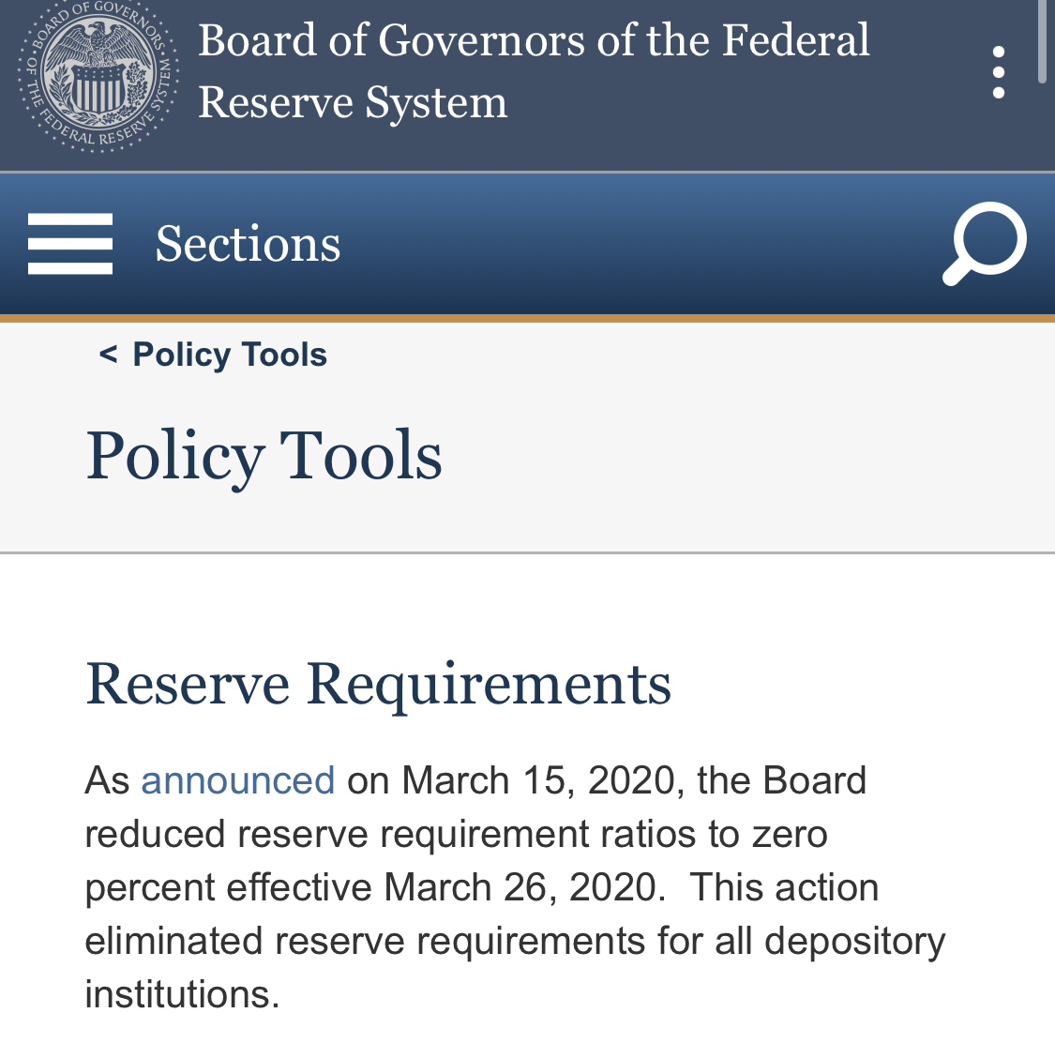Click empty area of blue Sections bar

(640, 244)
